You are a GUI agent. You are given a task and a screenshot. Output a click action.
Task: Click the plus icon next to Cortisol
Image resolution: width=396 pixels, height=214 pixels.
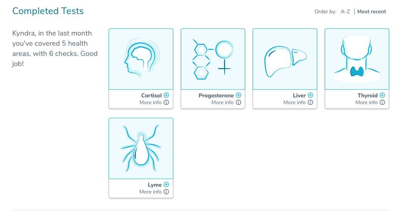pyautogui.click(x=166, y=95)
